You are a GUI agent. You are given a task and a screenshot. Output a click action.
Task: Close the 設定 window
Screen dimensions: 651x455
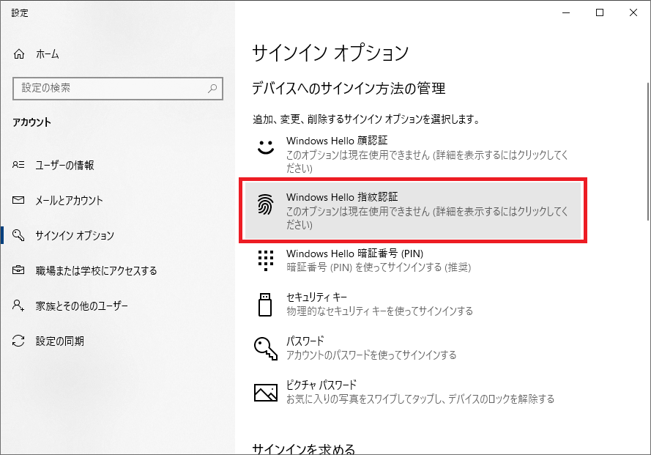coord(633,13)
